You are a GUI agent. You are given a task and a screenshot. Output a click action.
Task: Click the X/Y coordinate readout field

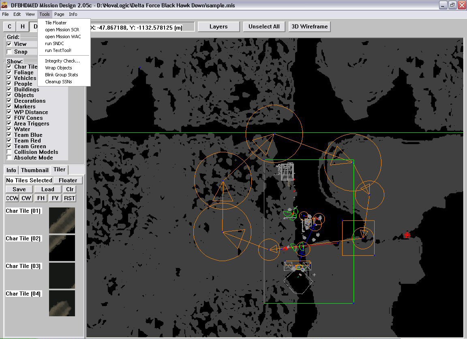click(x=142, y=28)
